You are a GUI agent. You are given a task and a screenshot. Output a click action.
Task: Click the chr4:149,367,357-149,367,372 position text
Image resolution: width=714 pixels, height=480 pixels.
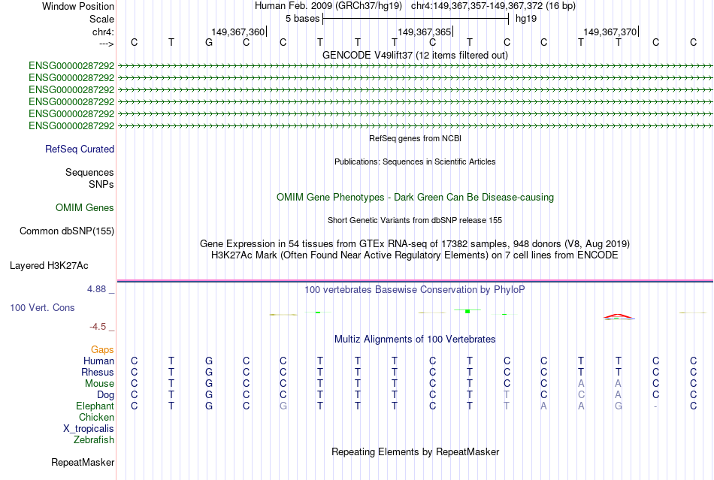click(x=493, y=6)
